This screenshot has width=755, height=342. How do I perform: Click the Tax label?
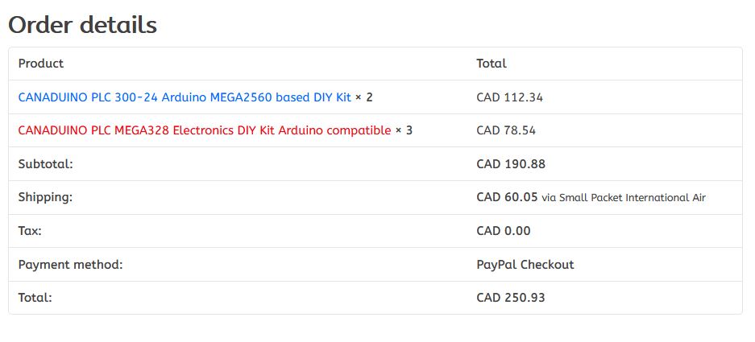pyautogui.click(x=30, y=231)
